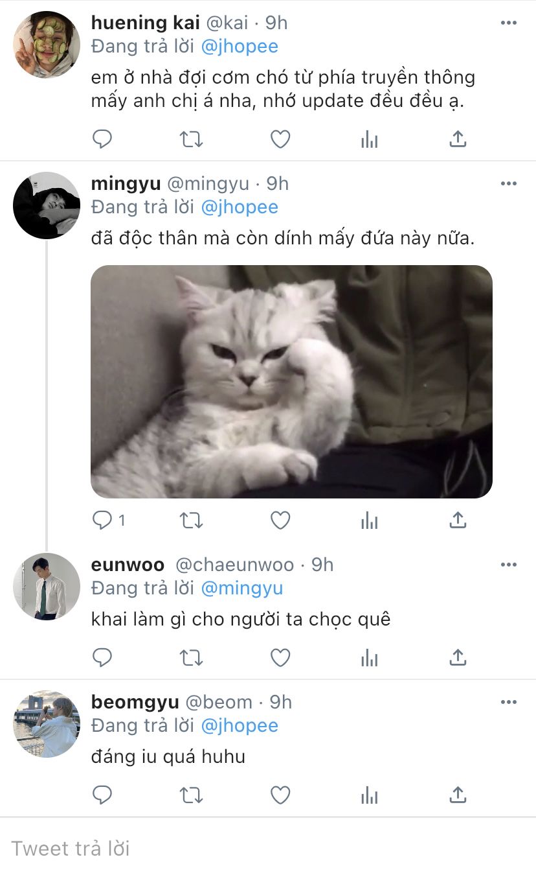Retweet huening kai's reply
Viewport: 536px width, 877px height.
191,139
